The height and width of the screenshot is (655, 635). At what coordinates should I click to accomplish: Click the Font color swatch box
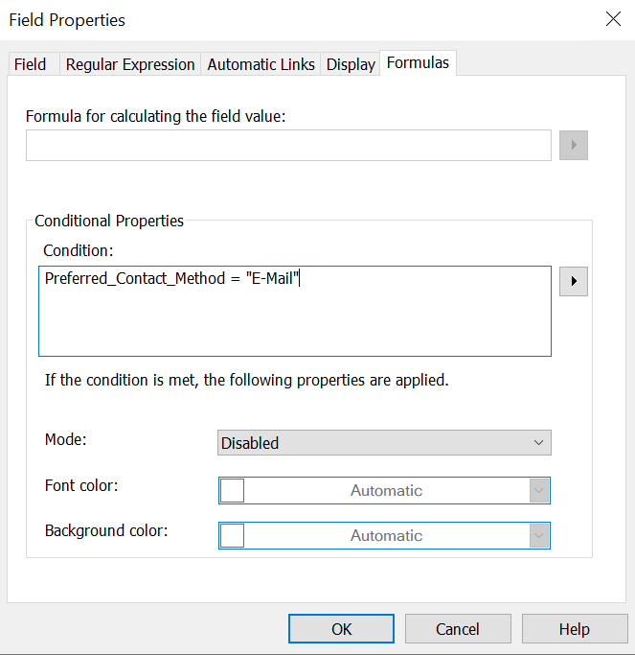point(233,490)
